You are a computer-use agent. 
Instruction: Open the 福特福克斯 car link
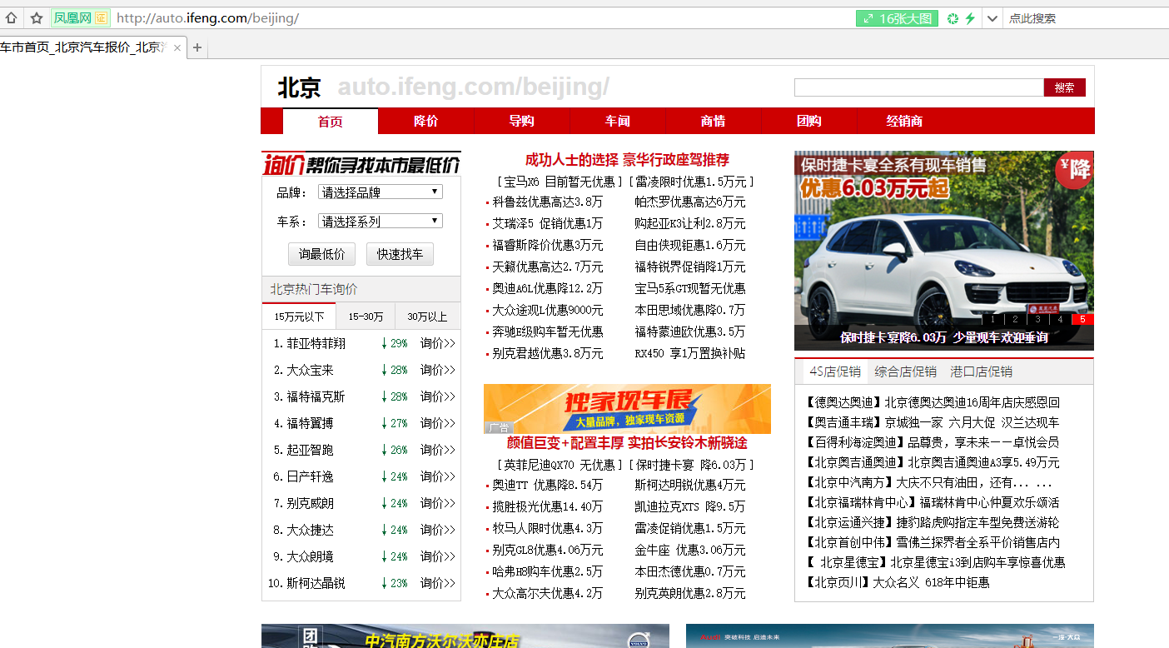coord(316,396)
